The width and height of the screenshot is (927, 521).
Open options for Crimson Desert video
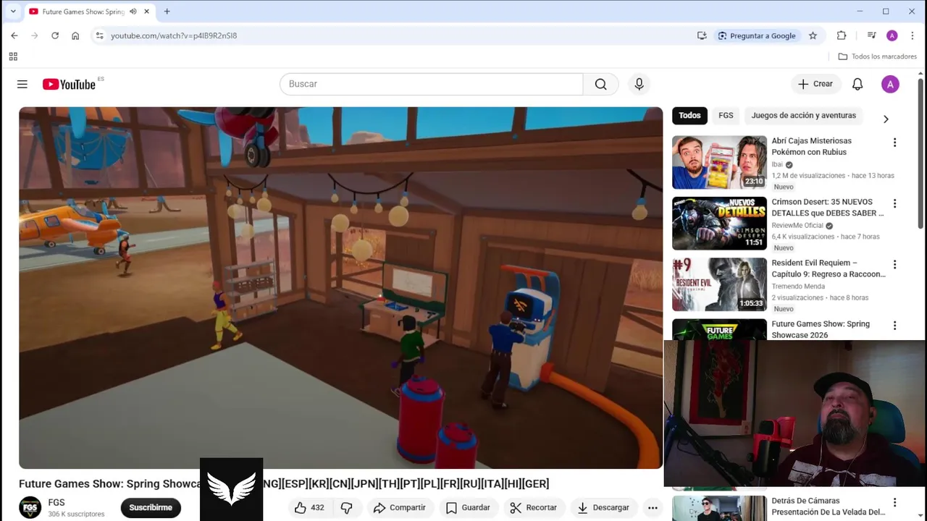(894, 203)
